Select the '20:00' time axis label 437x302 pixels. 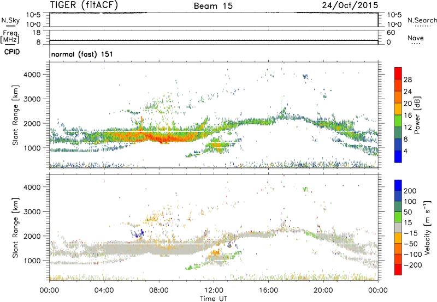click(323, 291)
